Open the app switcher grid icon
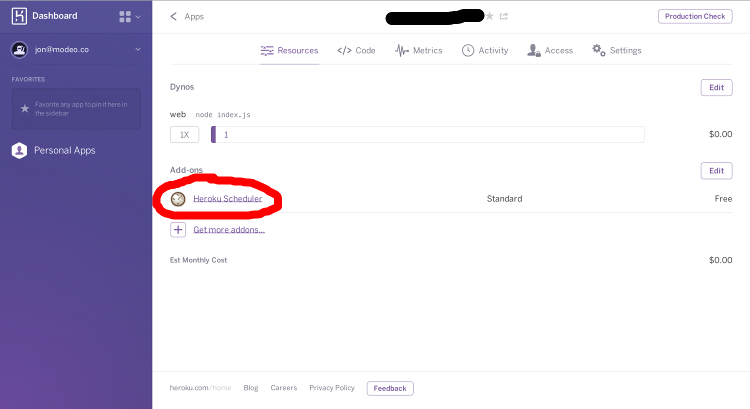This screenshot has width=750, height=409. 125,16
